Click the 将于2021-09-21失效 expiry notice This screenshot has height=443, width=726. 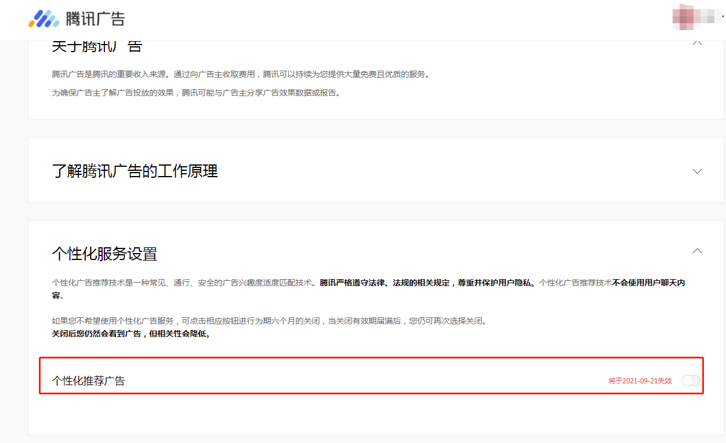[640, 381]
